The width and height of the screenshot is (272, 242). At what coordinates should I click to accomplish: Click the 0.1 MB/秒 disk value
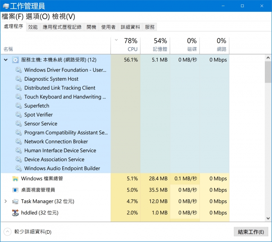pyautogui.click(x=186, y=179)
